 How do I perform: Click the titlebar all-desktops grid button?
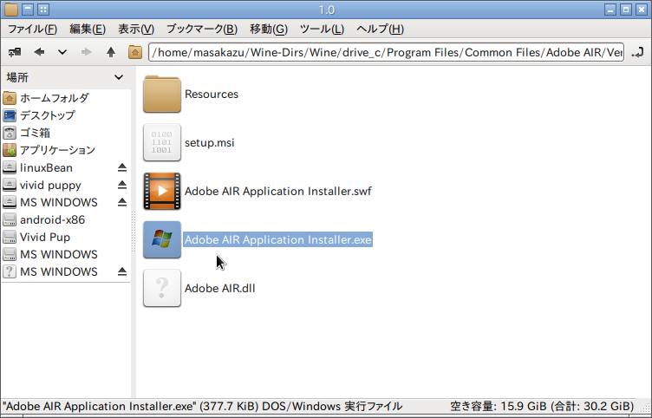click(x=43, y=10)
